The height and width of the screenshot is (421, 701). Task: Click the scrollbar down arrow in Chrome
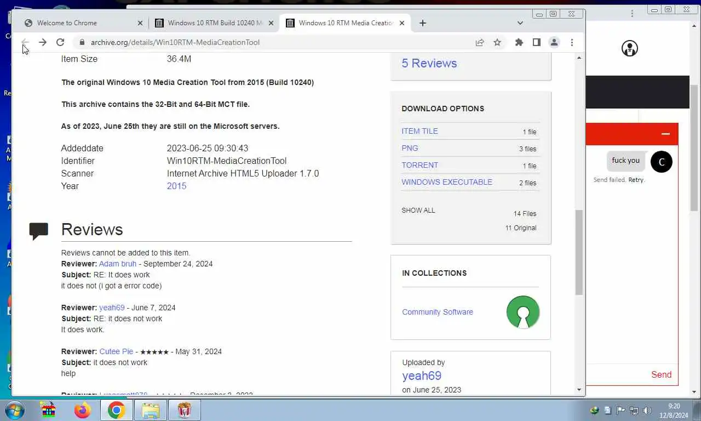(579, 390)
